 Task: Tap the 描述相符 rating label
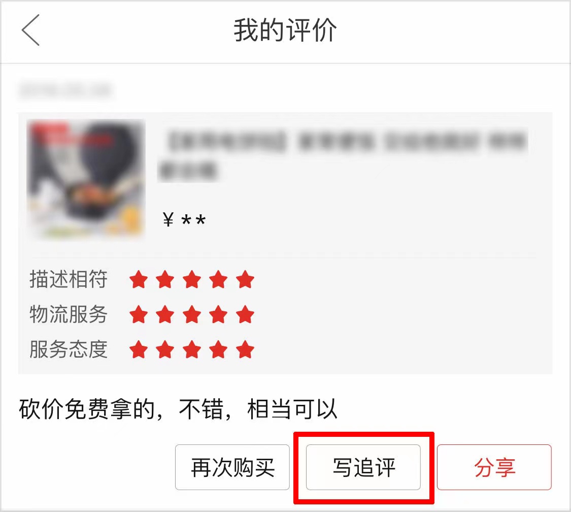[x=69, y=279]
